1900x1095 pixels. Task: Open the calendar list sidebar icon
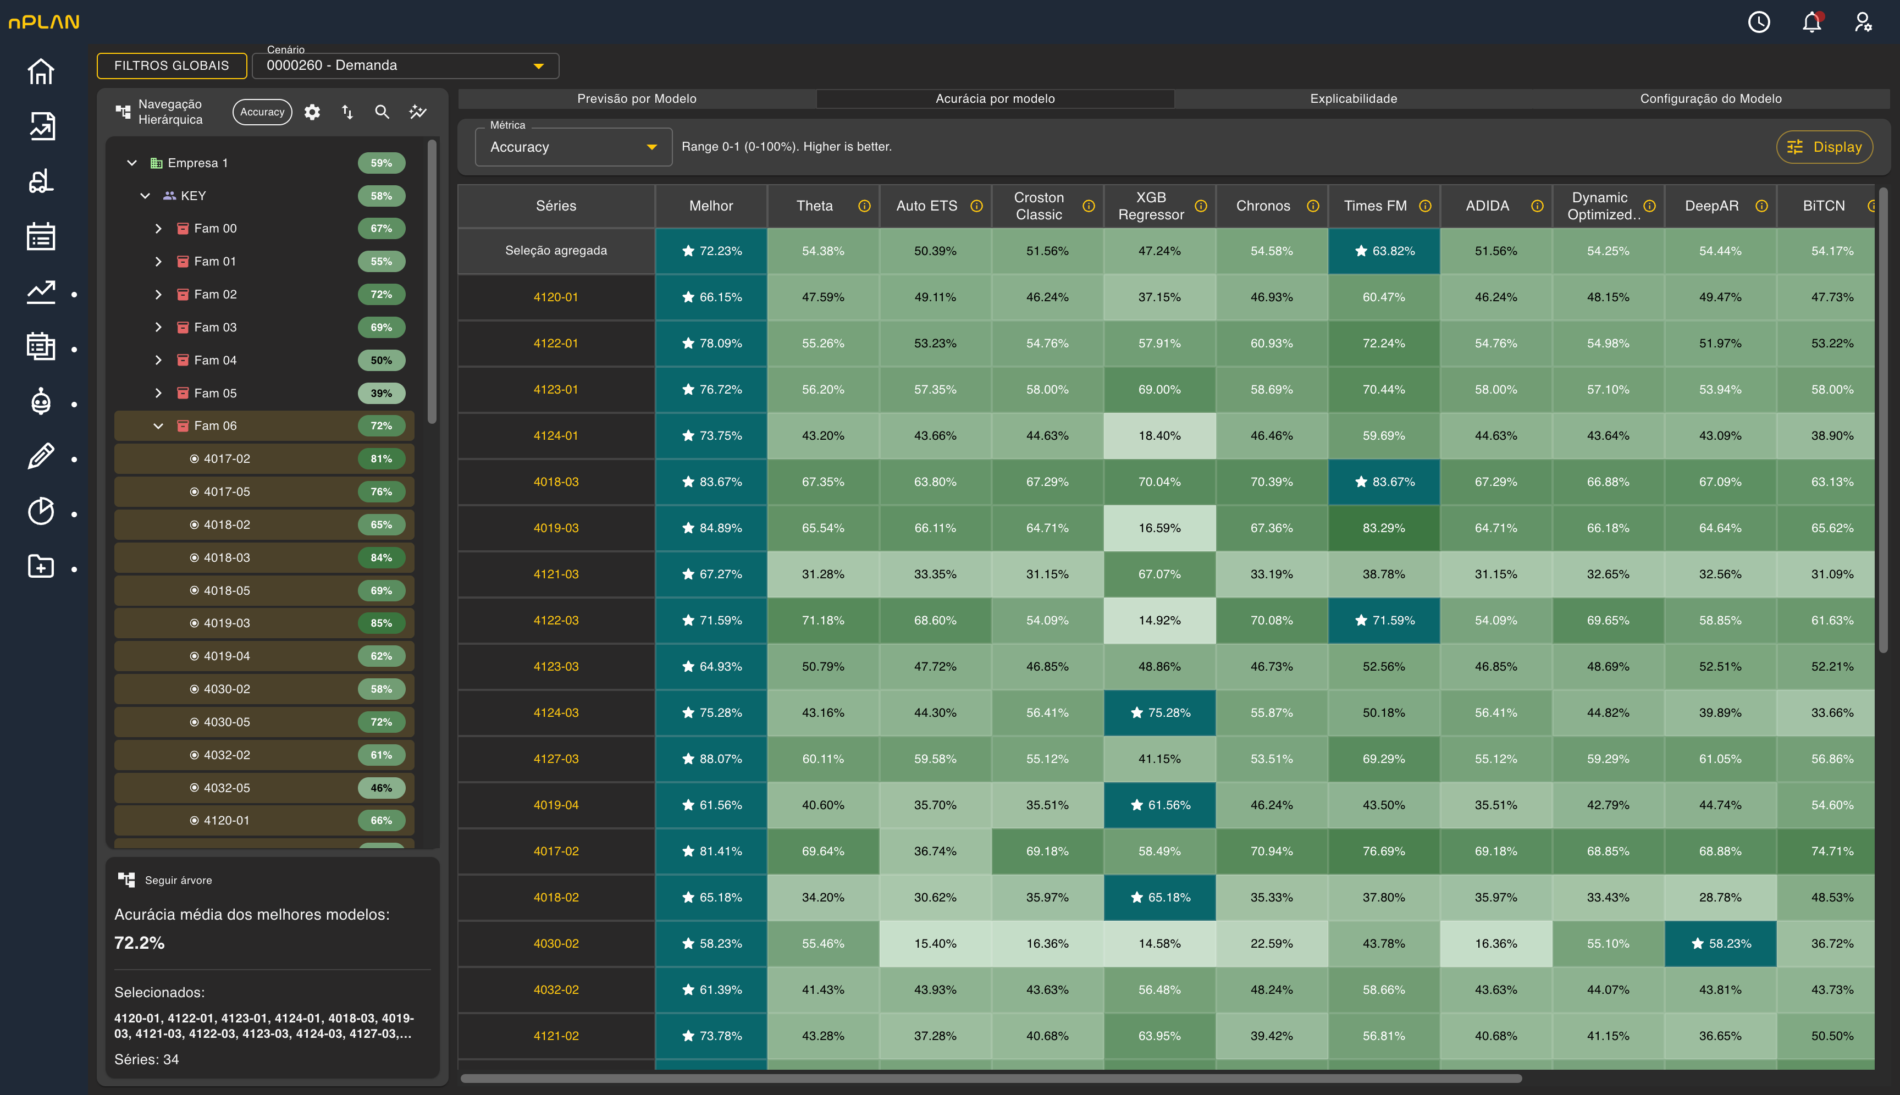tap(41, 236)
